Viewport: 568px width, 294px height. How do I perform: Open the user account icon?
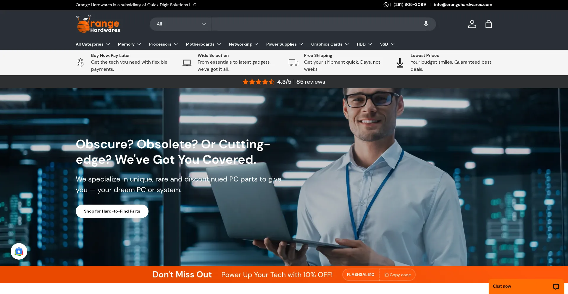(472, 24)
